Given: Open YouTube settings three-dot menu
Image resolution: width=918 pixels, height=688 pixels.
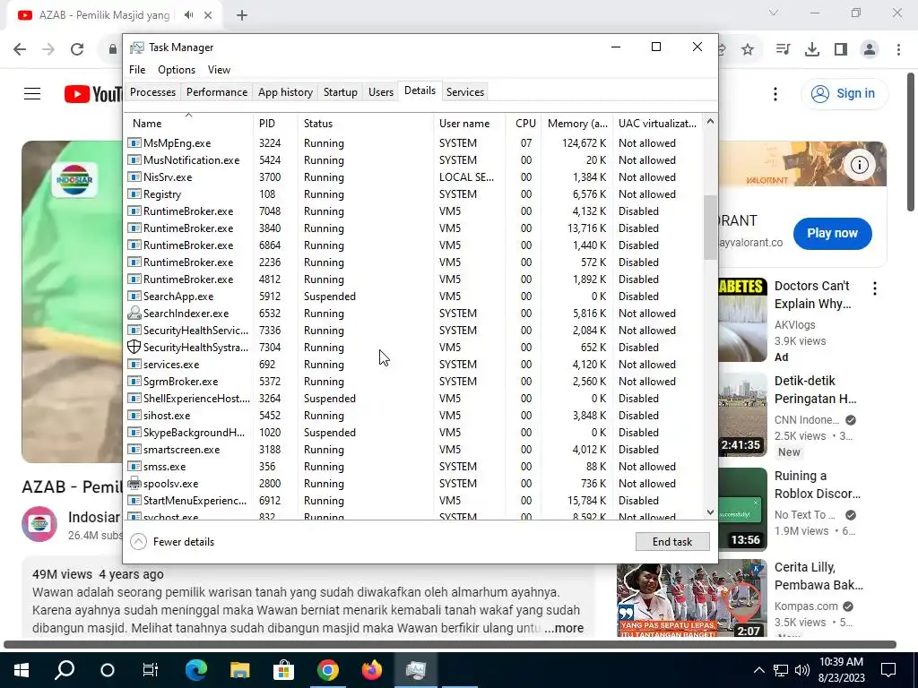Looking at the screenshot, I should (775, 93).
